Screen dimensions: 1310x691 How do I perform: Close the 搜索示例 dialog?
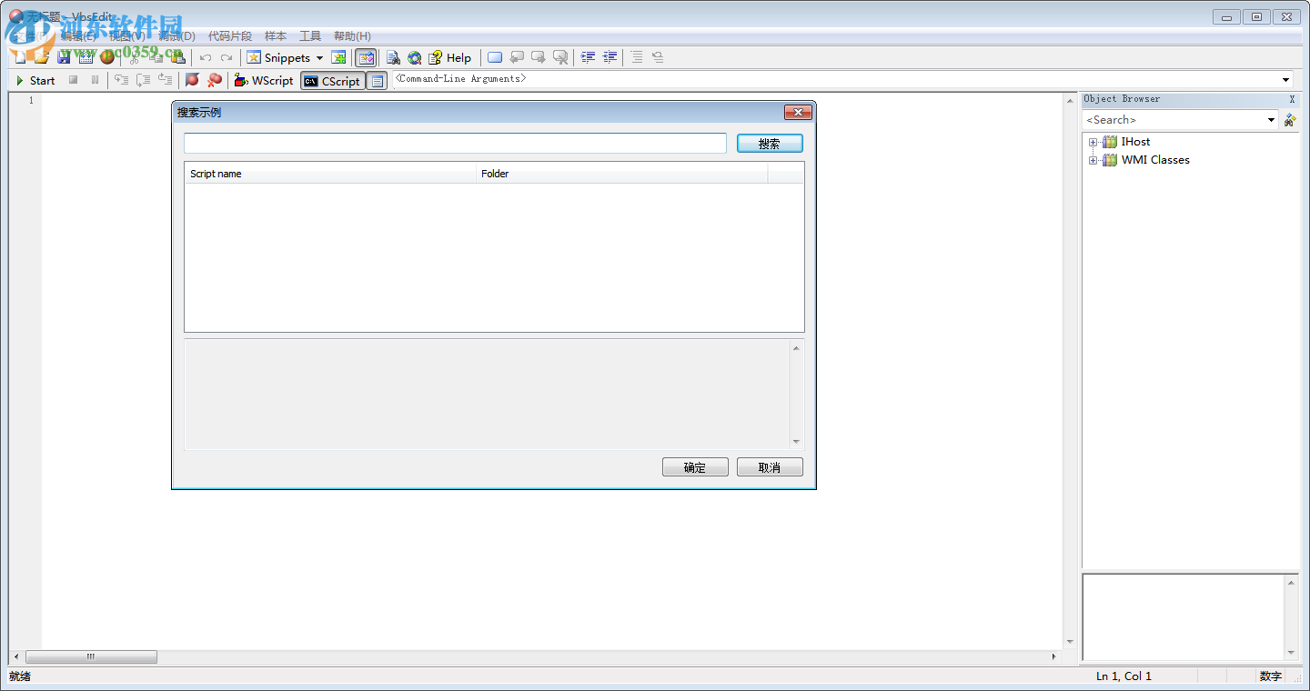point(798,112)
